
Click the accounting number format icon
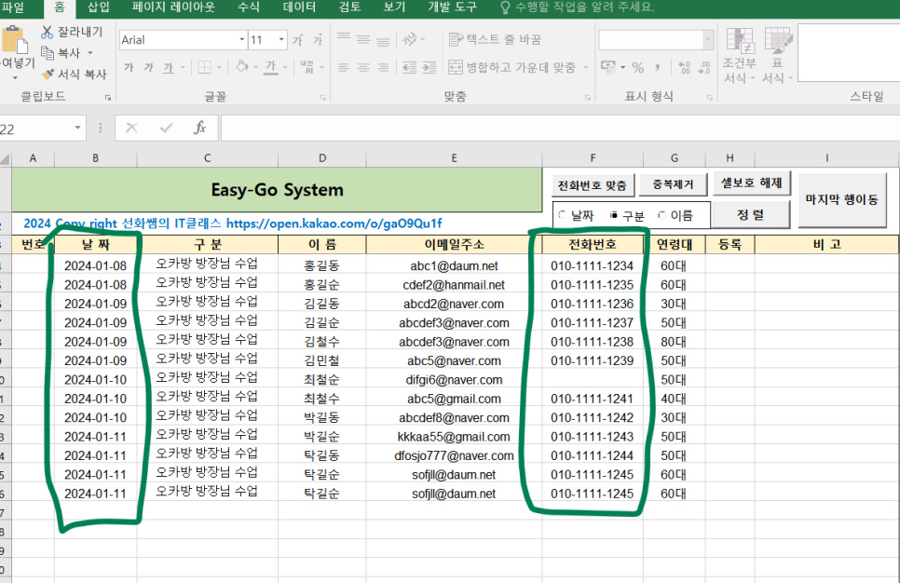pyautogui.click(x=607, y=66)
